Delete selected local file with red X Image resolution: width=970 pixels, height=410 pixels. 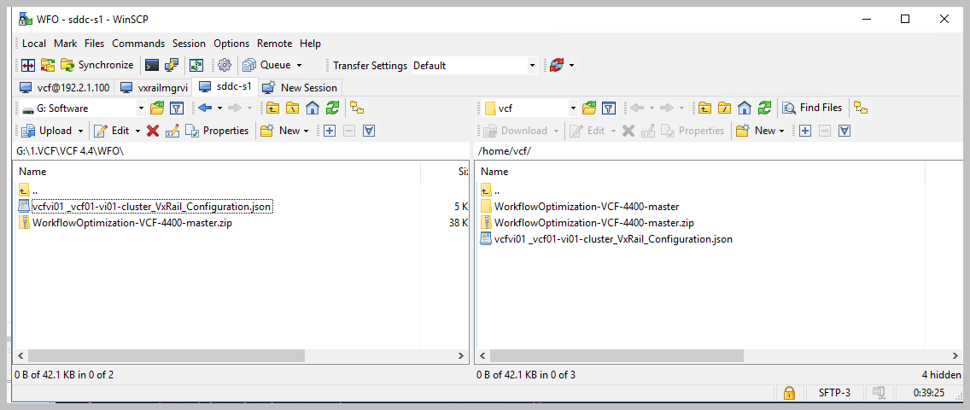153,131
